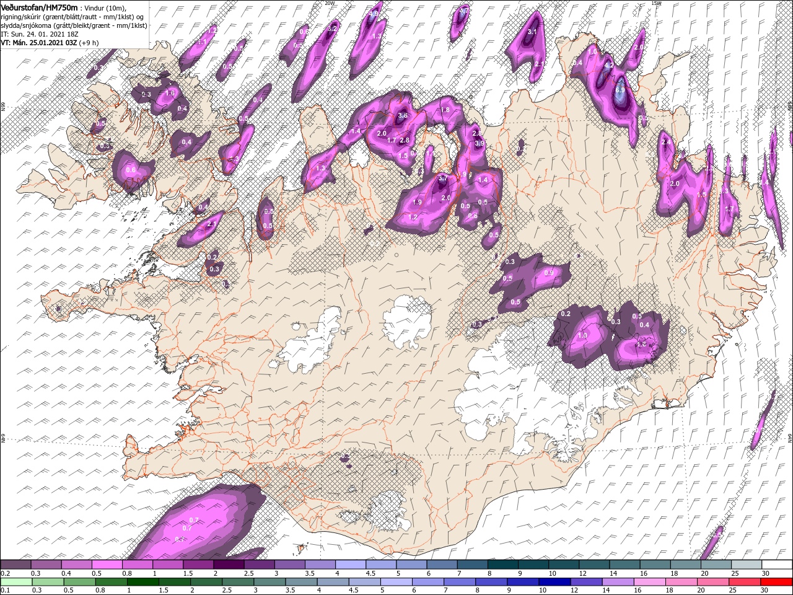The width and height of the screenshot is (793, 595).
Task: Click the 0.9 snowfall value label
Action: coord(548,273)
